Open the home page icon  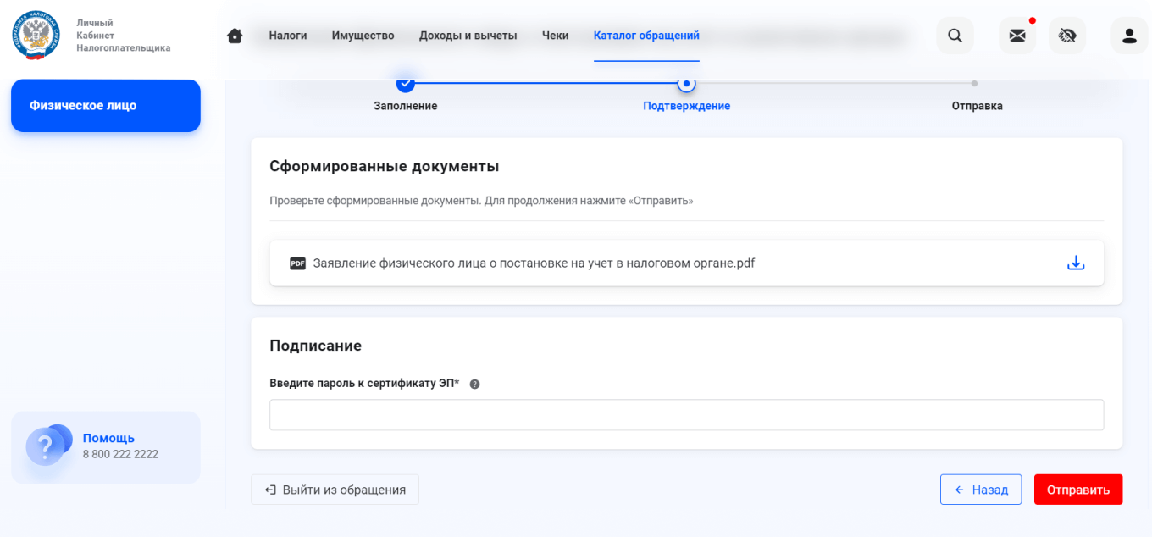coord(235,36)
